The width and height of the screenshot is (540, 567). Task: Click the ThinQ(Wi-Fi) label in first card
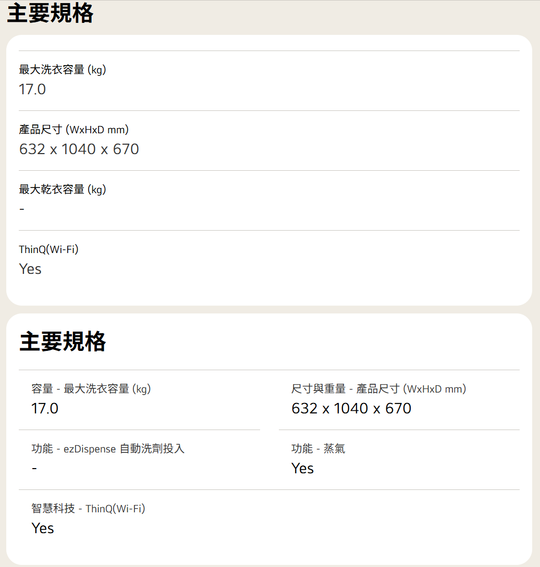point(48,249)
